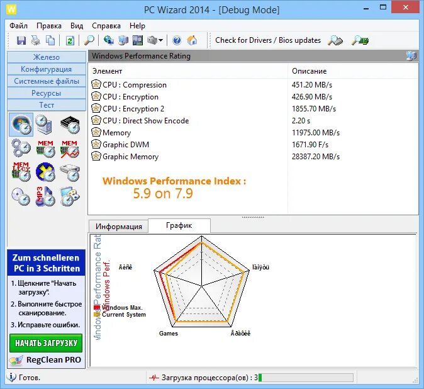Select the Graphic DWM row
This screenshot has height=389, width=424.
click(x=253, y=144)
